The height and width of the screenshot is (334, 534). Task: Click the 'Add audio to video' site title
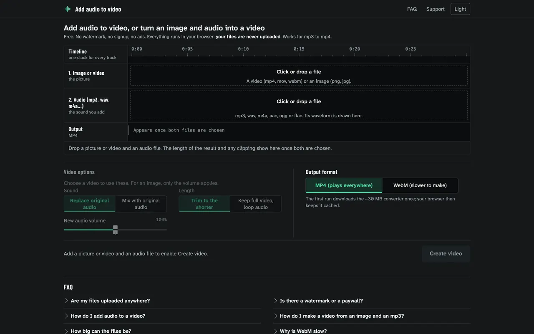98,9
